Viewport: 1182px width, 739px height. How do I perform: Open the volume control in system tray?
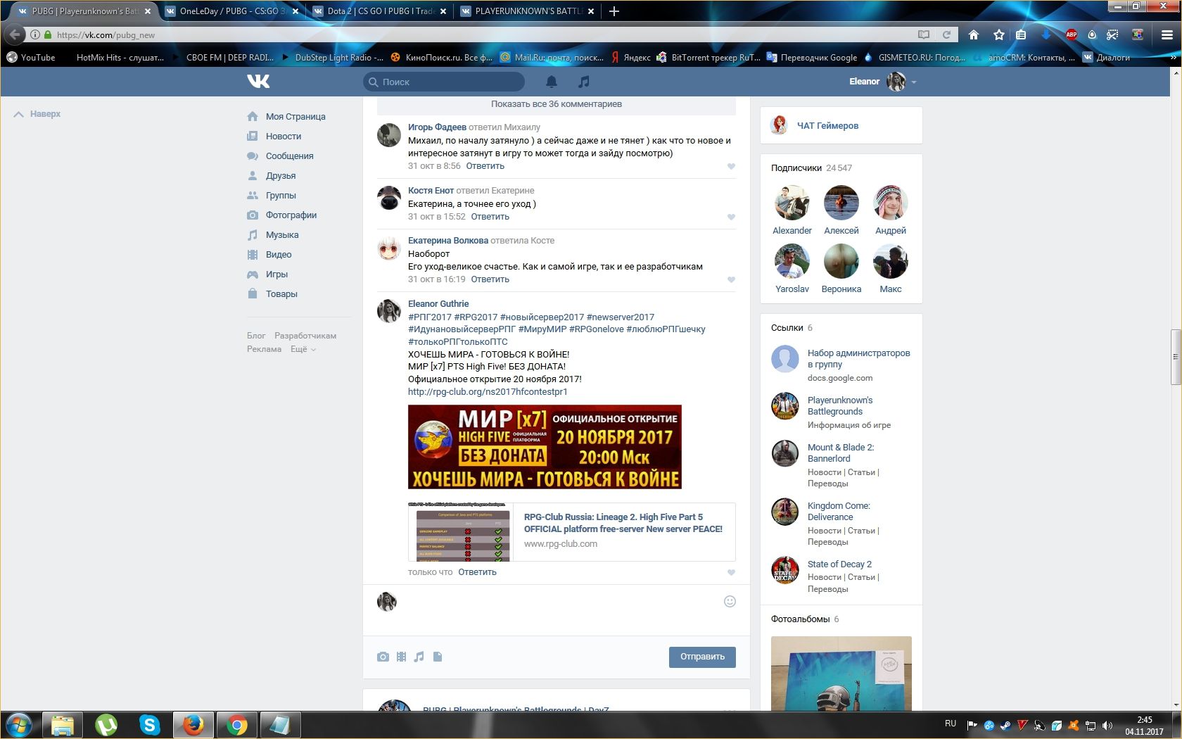1107,725
